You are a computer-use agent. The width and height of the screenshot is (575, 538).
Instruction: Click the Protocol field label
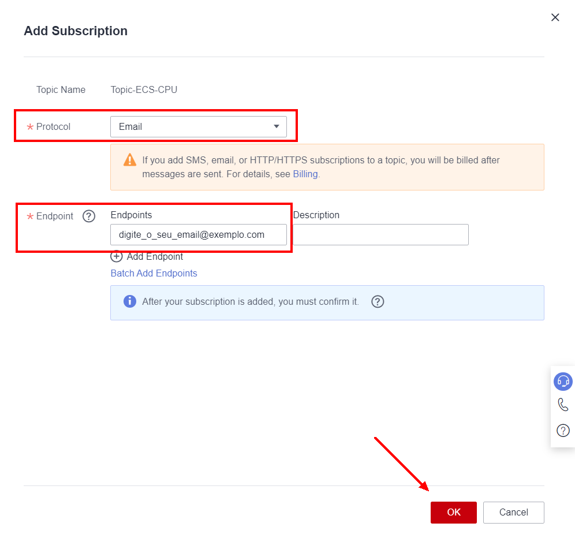tap(53, 126)
